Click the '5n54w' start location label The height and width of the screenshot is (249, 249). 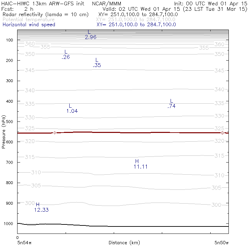click(x=24, y=243)
